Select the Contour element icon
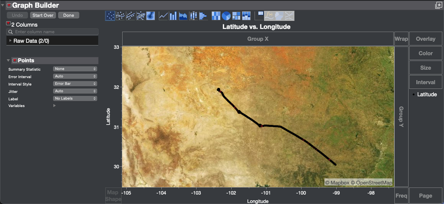 150,16
